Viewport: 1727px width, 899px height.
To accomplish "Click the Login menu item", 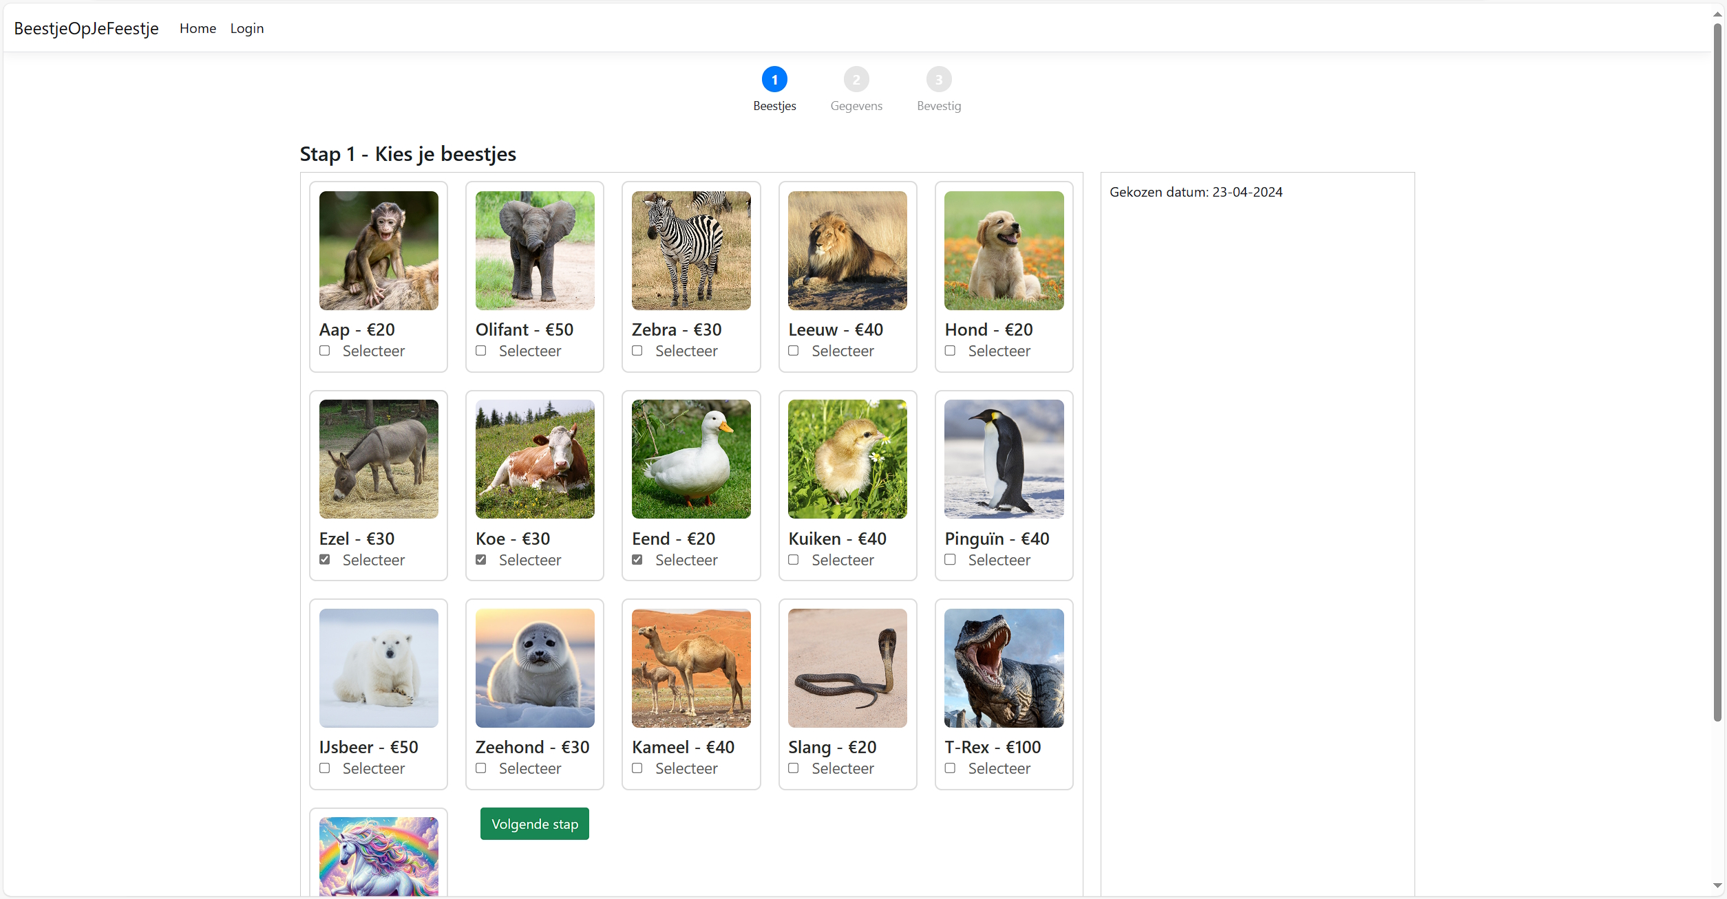I will point(248,28).
